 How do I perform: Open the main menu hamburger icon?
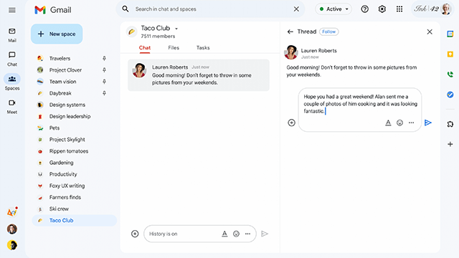[x=12, y=10]
